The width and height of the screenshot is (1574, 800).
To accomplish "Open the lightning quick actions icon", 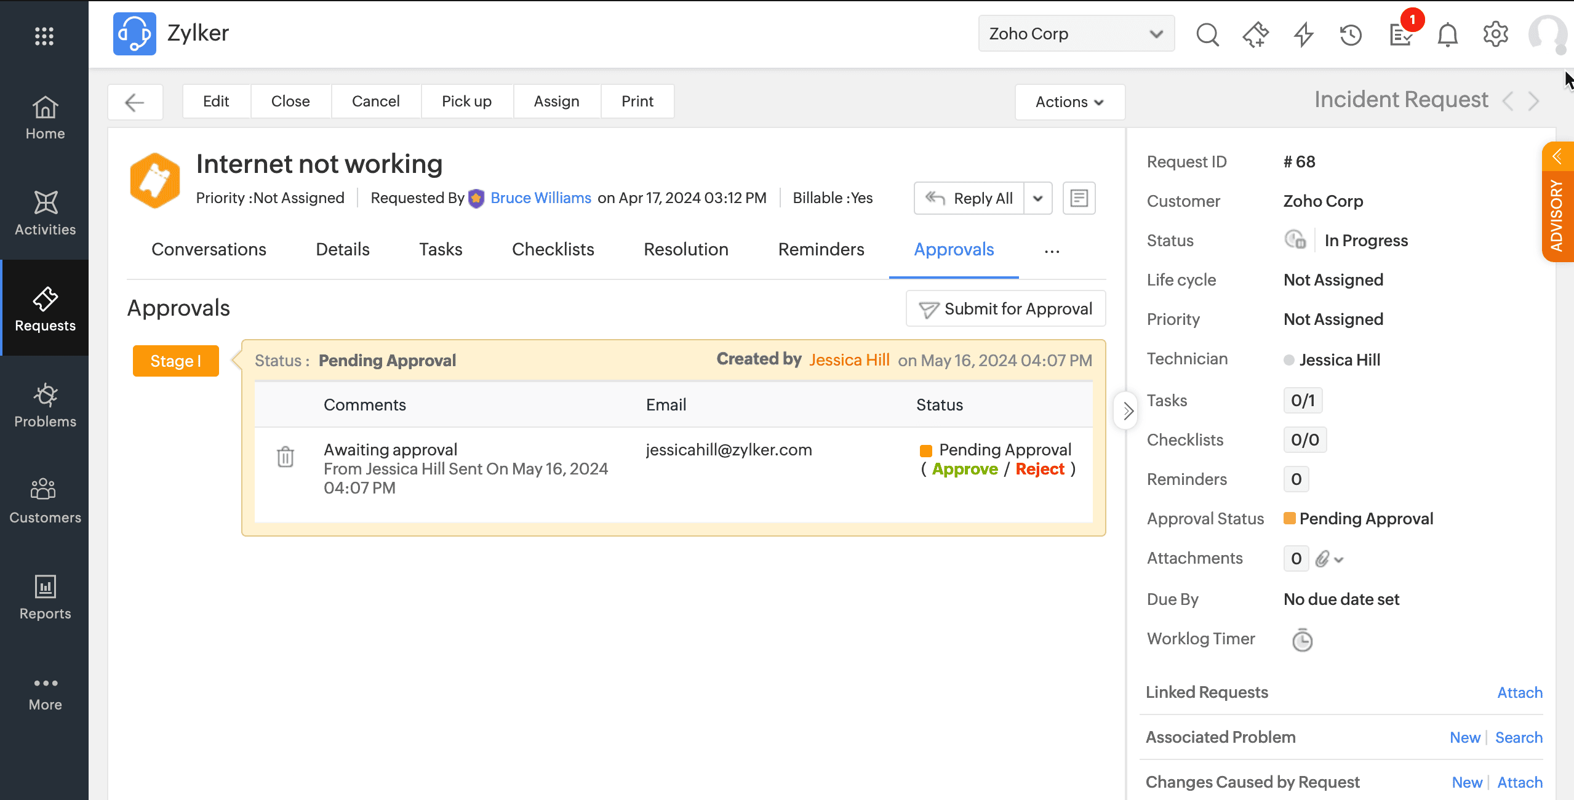I will tap(1303, 34).
